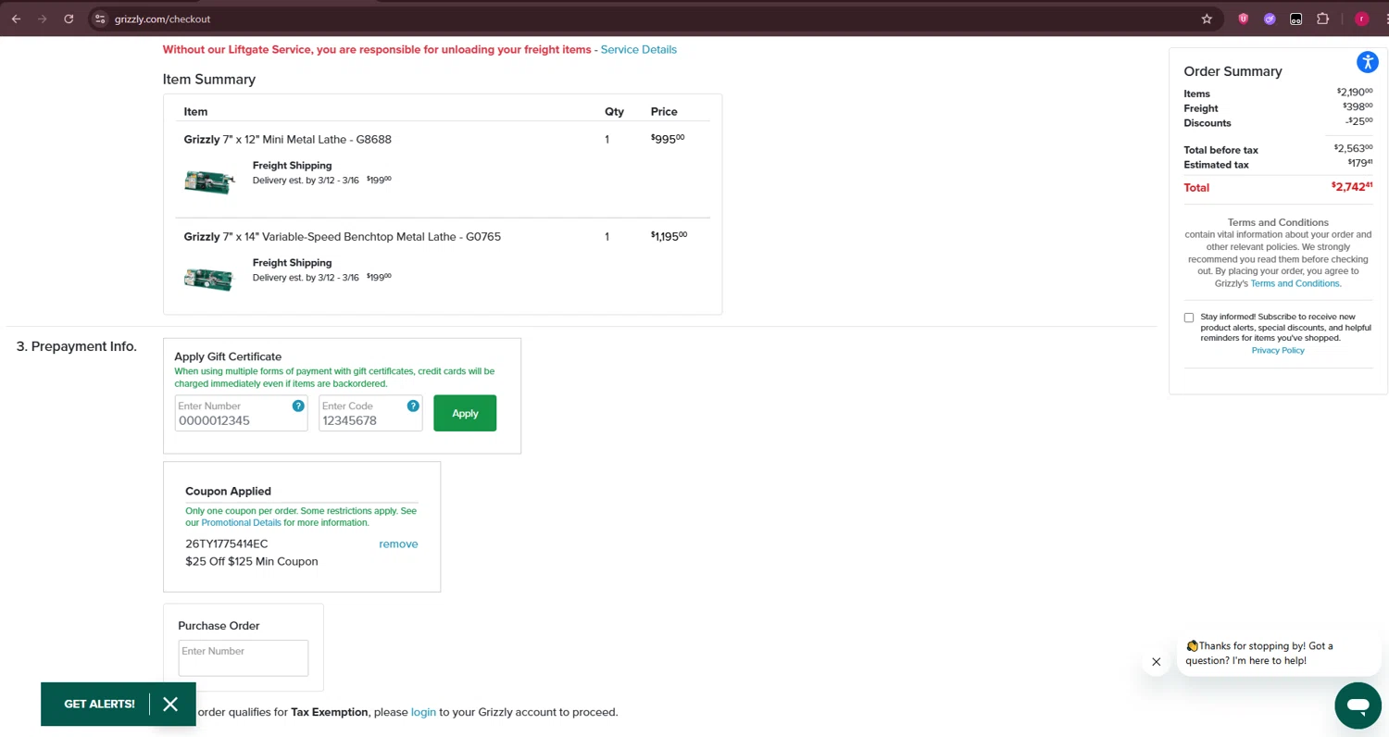Click the Purchase Order number field
This screenshot has height=737, width=1389.
[x=244, y=658]
